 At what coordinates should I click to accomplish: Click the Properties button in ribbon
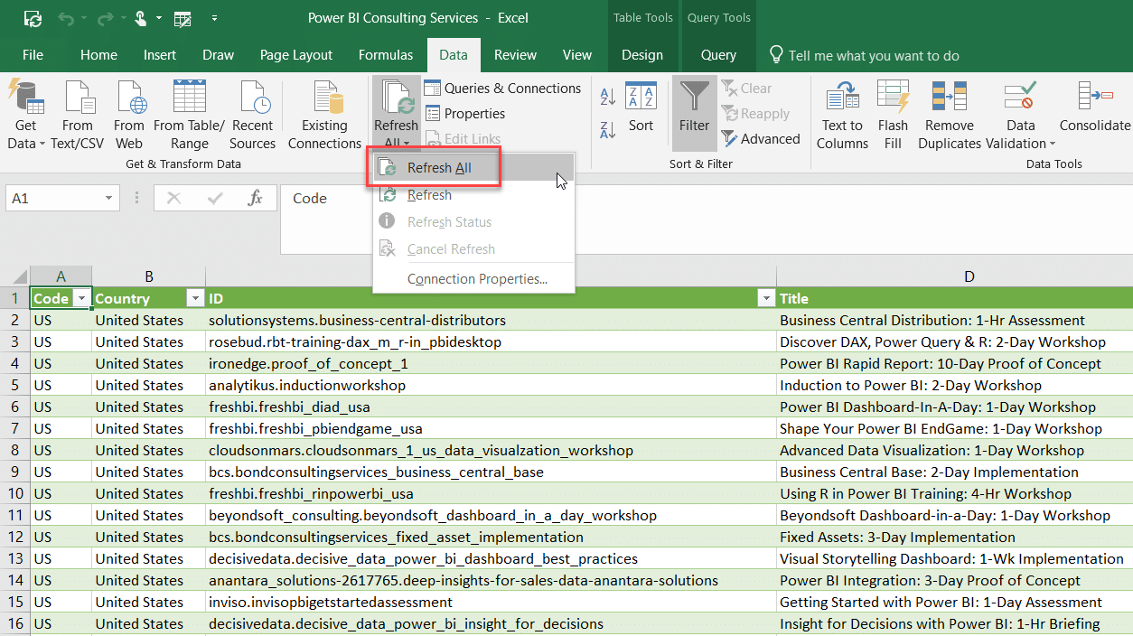coord(464,114)
